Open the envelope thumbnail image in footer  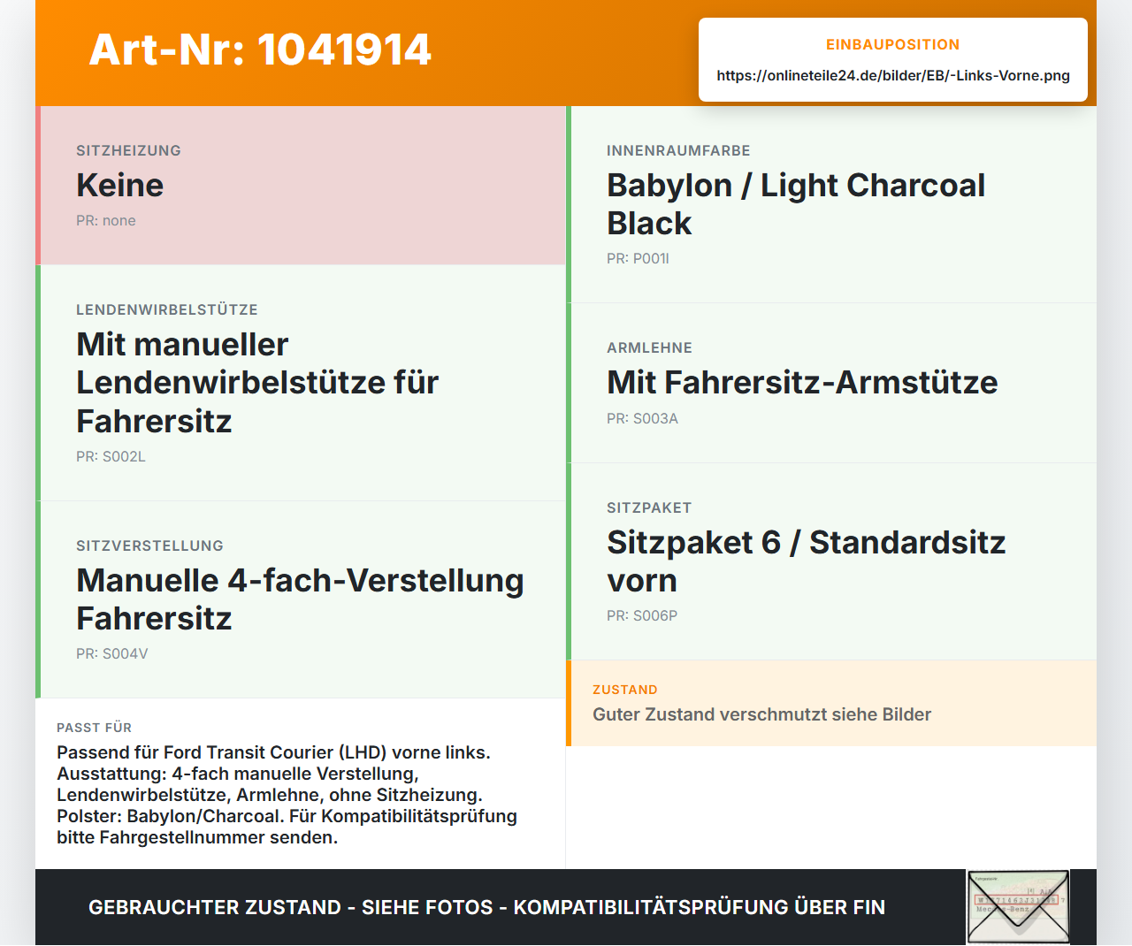pyautogui.click(x=1018, y=907)
